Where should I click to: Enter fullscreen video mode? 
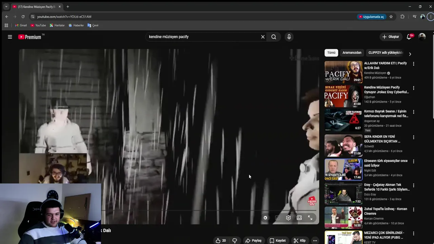310,218
